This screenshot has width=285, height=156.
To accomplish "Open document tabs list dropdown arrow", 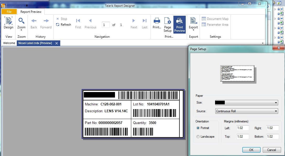I will point(263,43).
